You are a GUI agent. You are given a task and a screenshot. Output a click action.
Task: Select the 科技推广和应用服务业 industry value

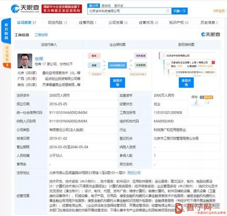click(170, 130)
